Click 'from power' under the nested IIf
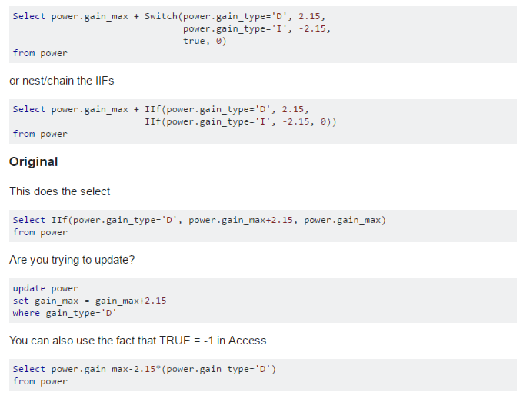This screenshot has width=523, height=402. [40, 134]
